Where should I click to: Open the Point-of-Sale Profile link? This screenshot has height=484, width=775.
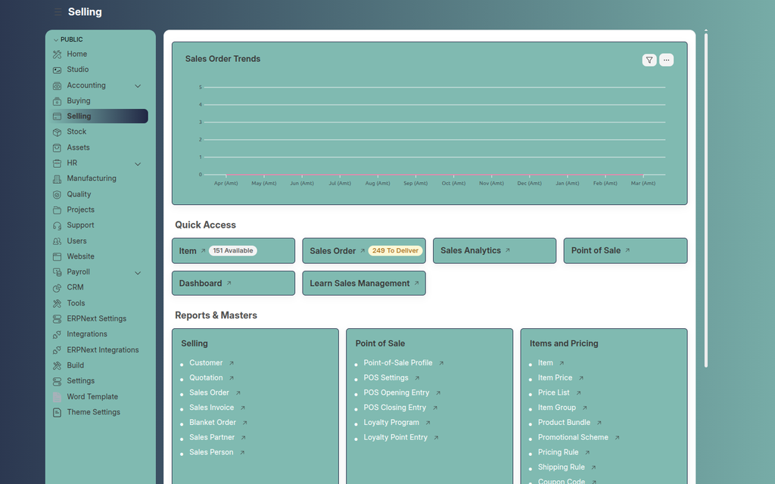click(x=399, y=362)
